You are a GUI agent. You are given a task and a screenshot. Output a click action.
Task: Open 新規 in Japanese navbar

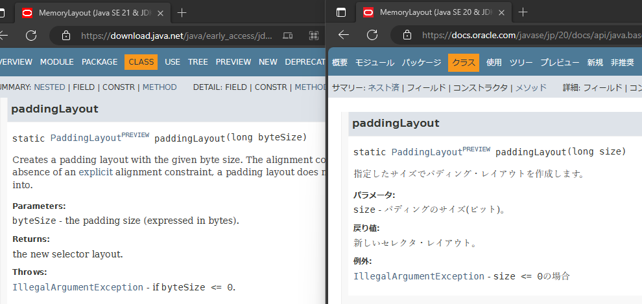pos(595,63)
